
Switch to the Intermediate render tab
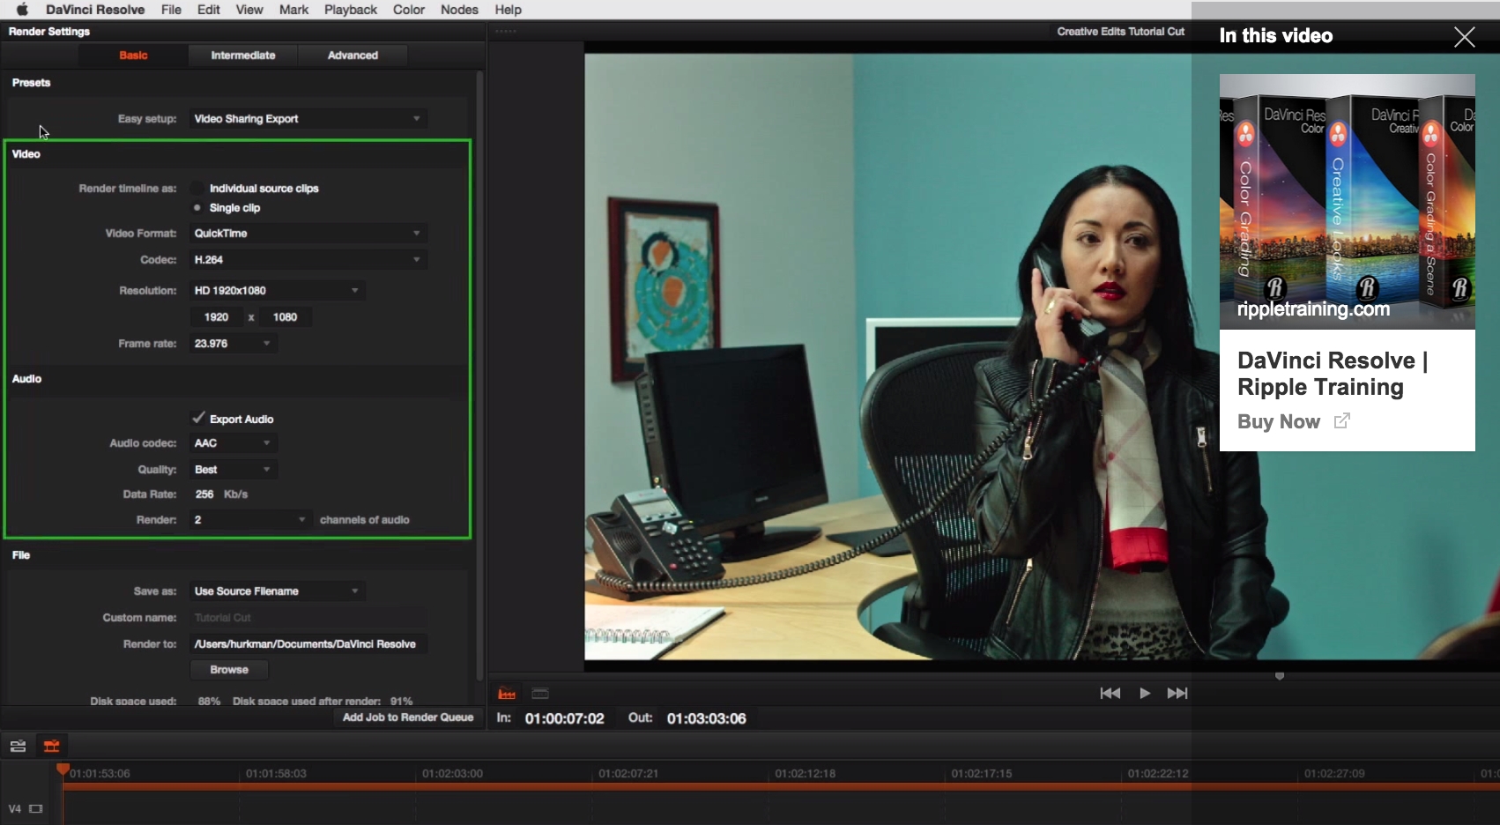pos(243,55)
